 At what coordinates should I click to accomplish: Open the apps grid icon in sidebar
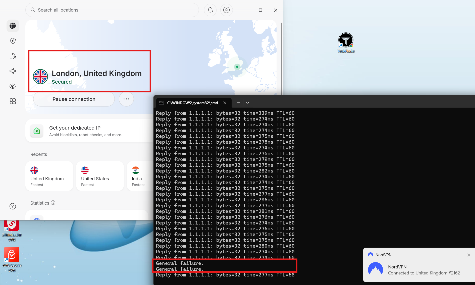13,101
